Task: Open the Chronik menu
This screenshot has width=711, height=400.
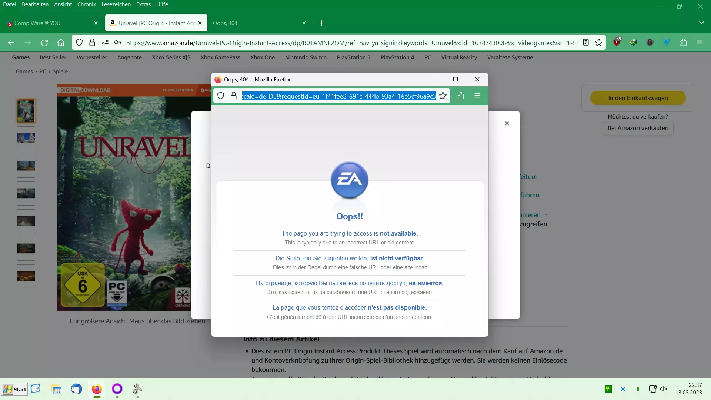Action: point(87,4)
